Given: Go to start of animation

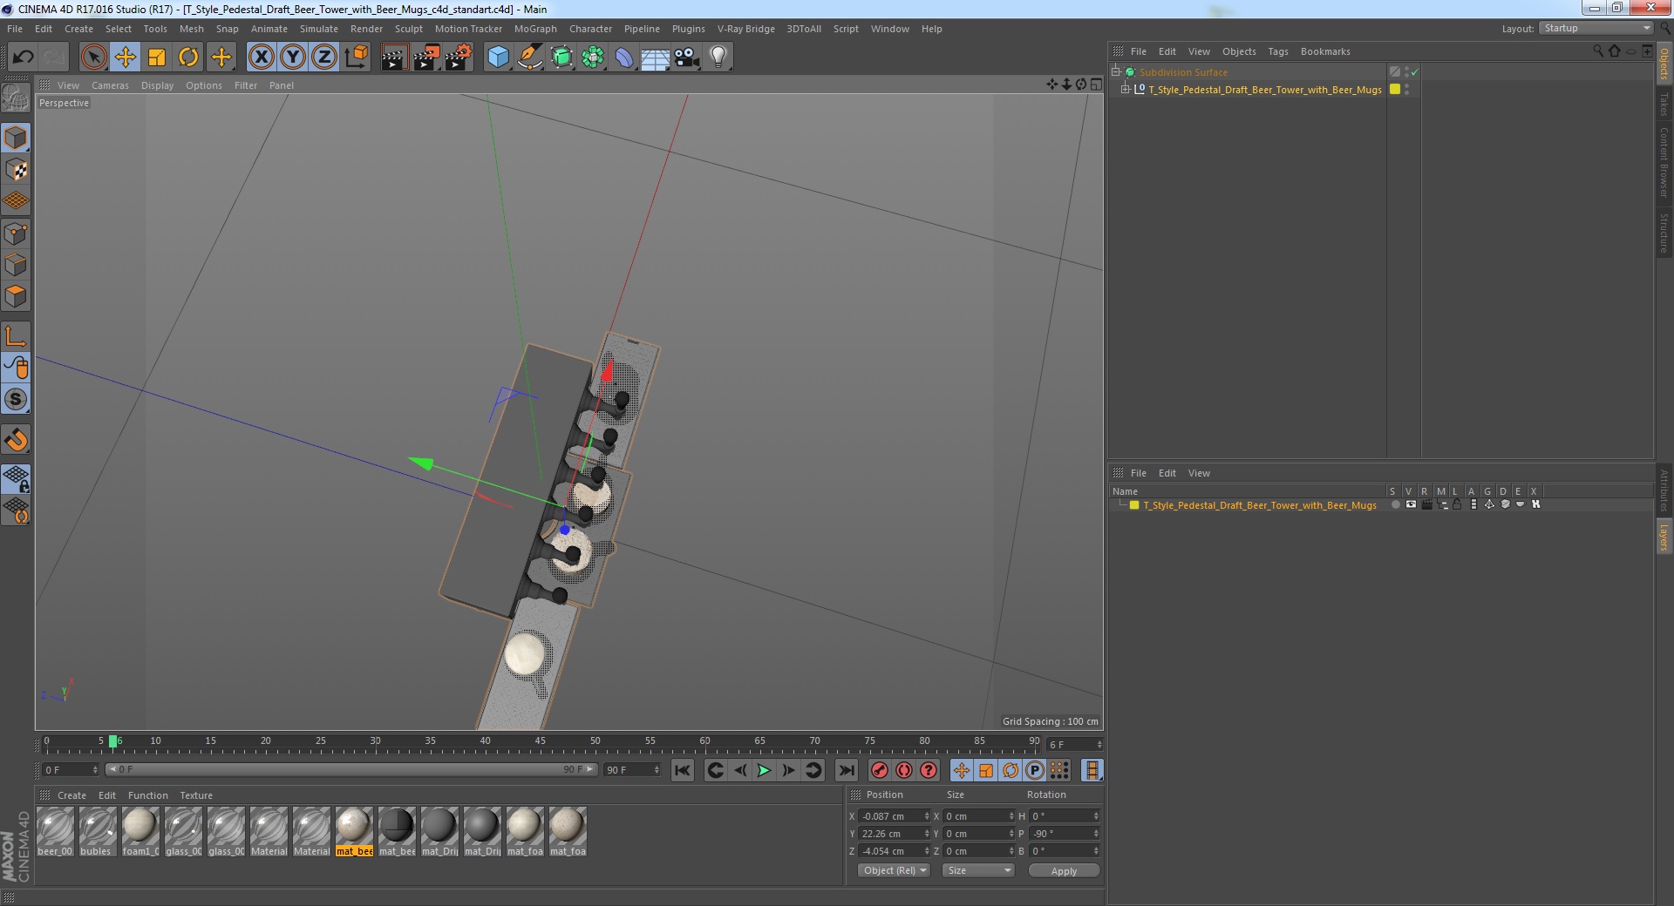Looking at the screenshot, I should 683,770.
